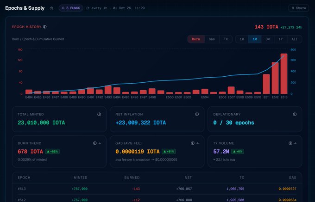Open the 3 PUNKS badge
This screenshot has height=202, width=315.
click(71, 8)
